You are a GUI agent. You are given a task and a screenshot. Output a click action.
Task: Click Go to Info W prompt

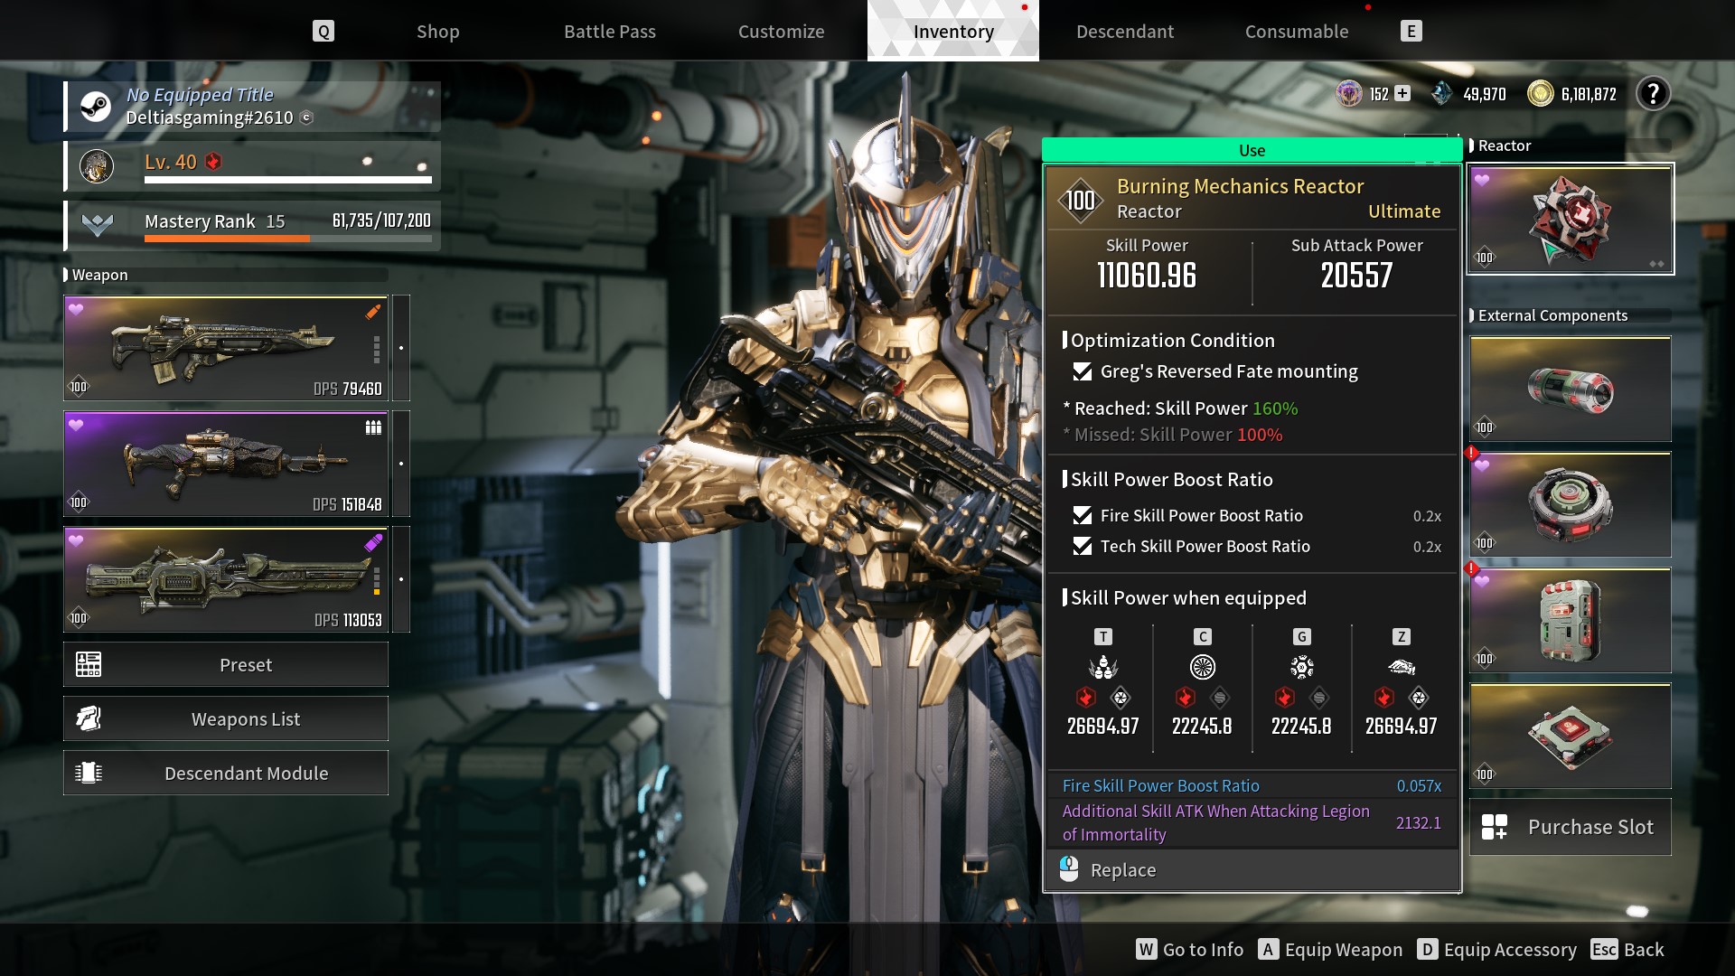[1189, 950]
